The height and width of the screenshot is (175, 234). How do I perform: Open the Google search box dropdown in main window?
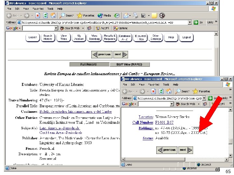pos(56,28)
